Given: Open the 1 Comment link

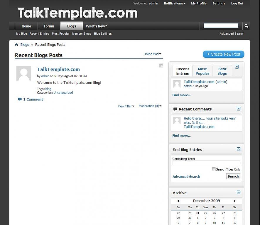Looking at the screenshot, I should (x=33, y=99).
